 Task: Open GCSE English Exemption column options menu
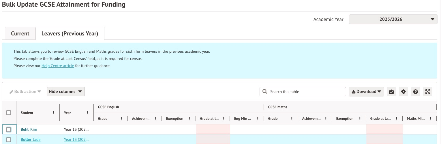pos(189,119)
